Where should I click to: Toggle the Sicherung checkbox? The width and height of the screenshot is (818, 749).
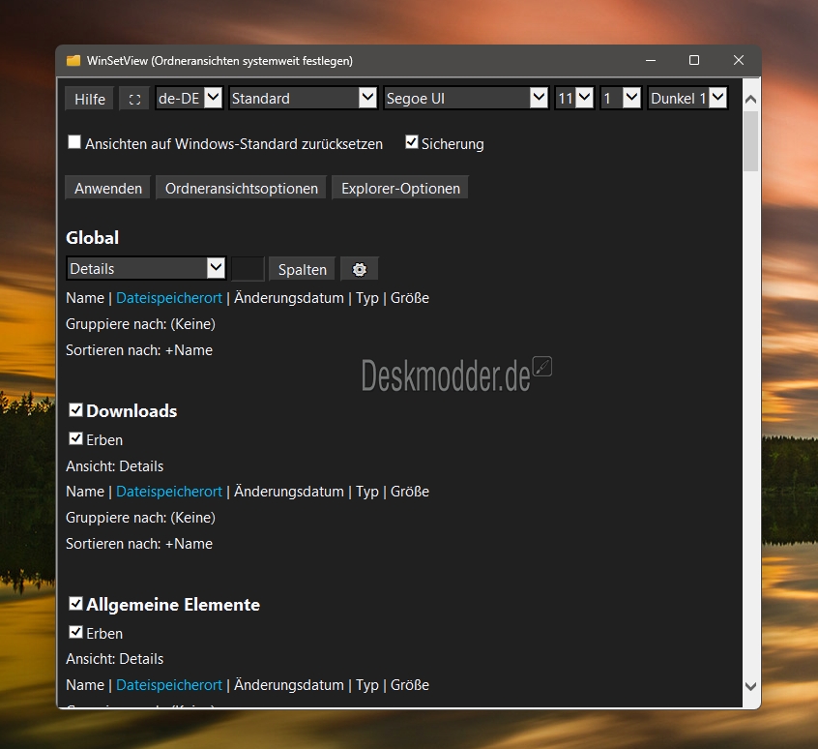(412, 142)
